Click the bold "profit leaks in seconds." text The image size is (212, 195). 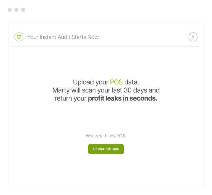tap(122, 99)
